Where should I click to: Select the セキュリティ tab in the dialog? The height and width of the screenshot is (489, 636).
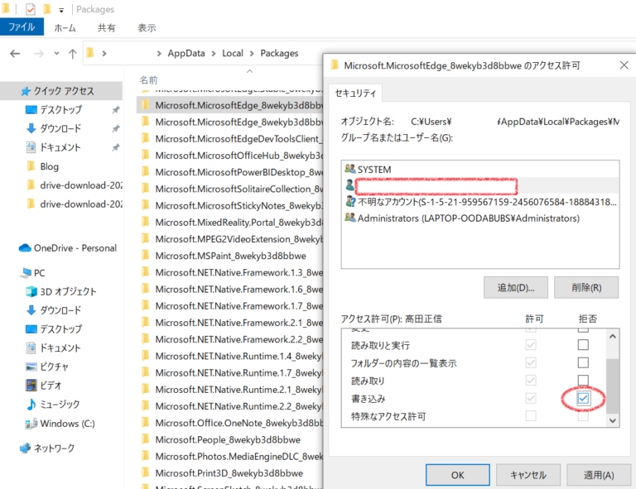coord(355,93)
